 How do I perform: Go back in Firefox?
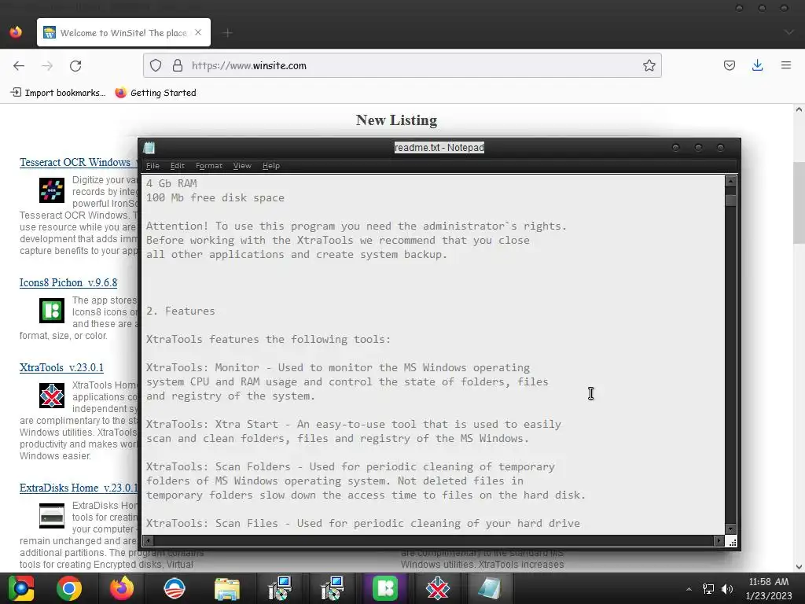19,66
